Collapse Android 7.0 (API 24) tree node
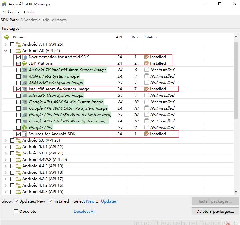 click(x=6, y=51)
